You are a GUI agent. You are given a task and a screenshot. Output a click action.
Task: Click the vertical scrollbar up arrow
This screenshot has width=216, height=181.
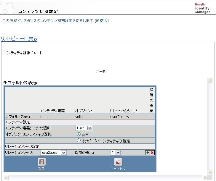coord(210,80)
